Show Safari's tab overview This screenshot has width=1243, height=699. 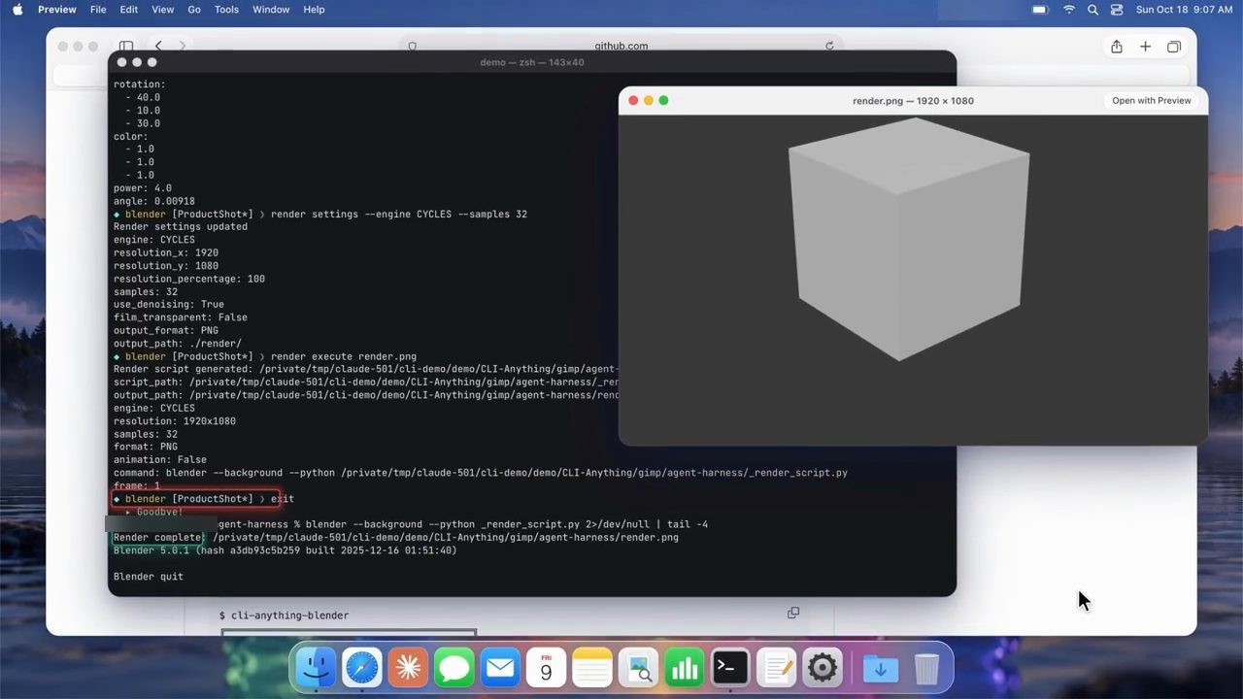(x=1174, y=47)
